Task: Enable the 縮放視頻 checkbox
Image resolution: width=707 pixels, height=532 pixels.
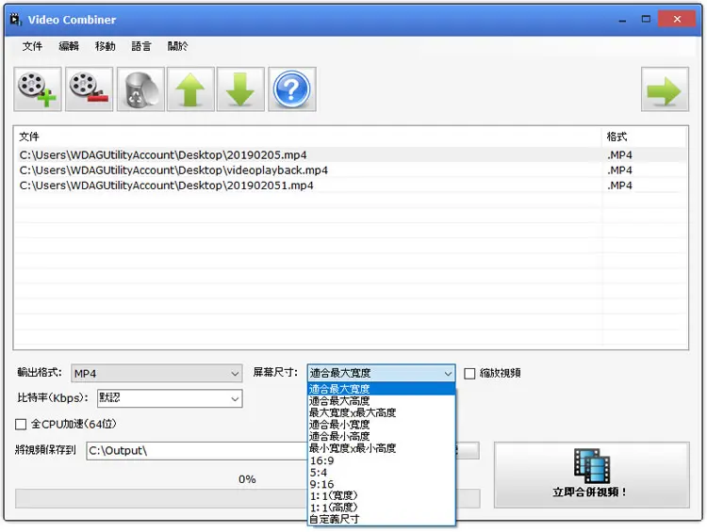Action: 469,374
